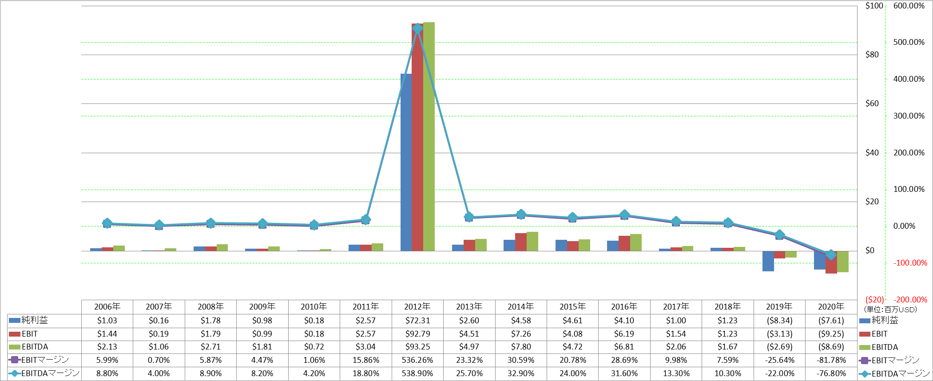Select the tall blue 2012年 純利益 bar

pyautogui.click(x=406, y=162)
